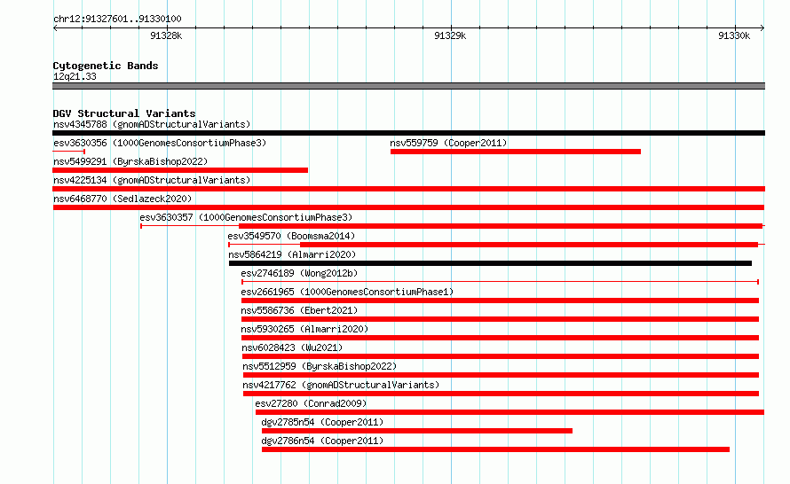Open variant nsv5499291 (ByrskaBishop2022) label

click(x=130, y=161)
